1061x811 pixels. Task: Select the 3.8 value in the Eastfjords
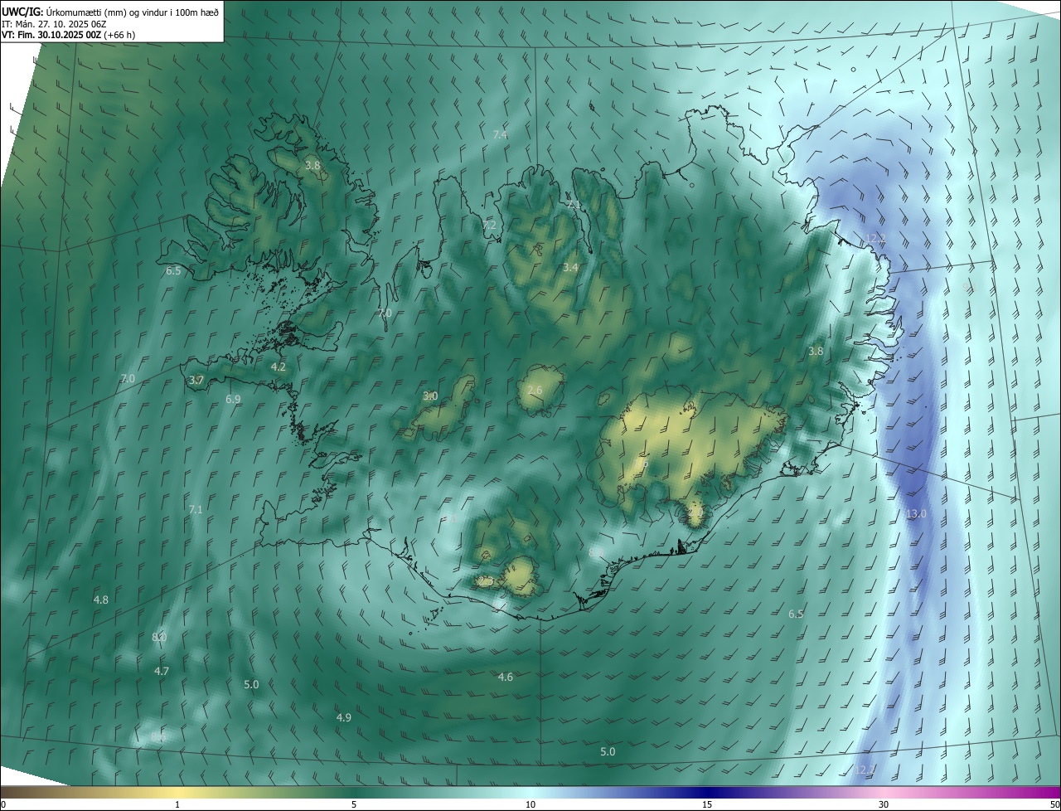(816, 352)
